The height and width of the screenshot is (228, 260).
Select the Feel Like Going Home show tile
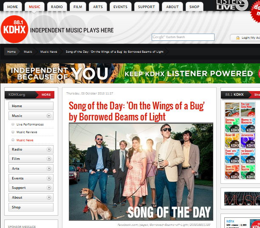point(248,109)
